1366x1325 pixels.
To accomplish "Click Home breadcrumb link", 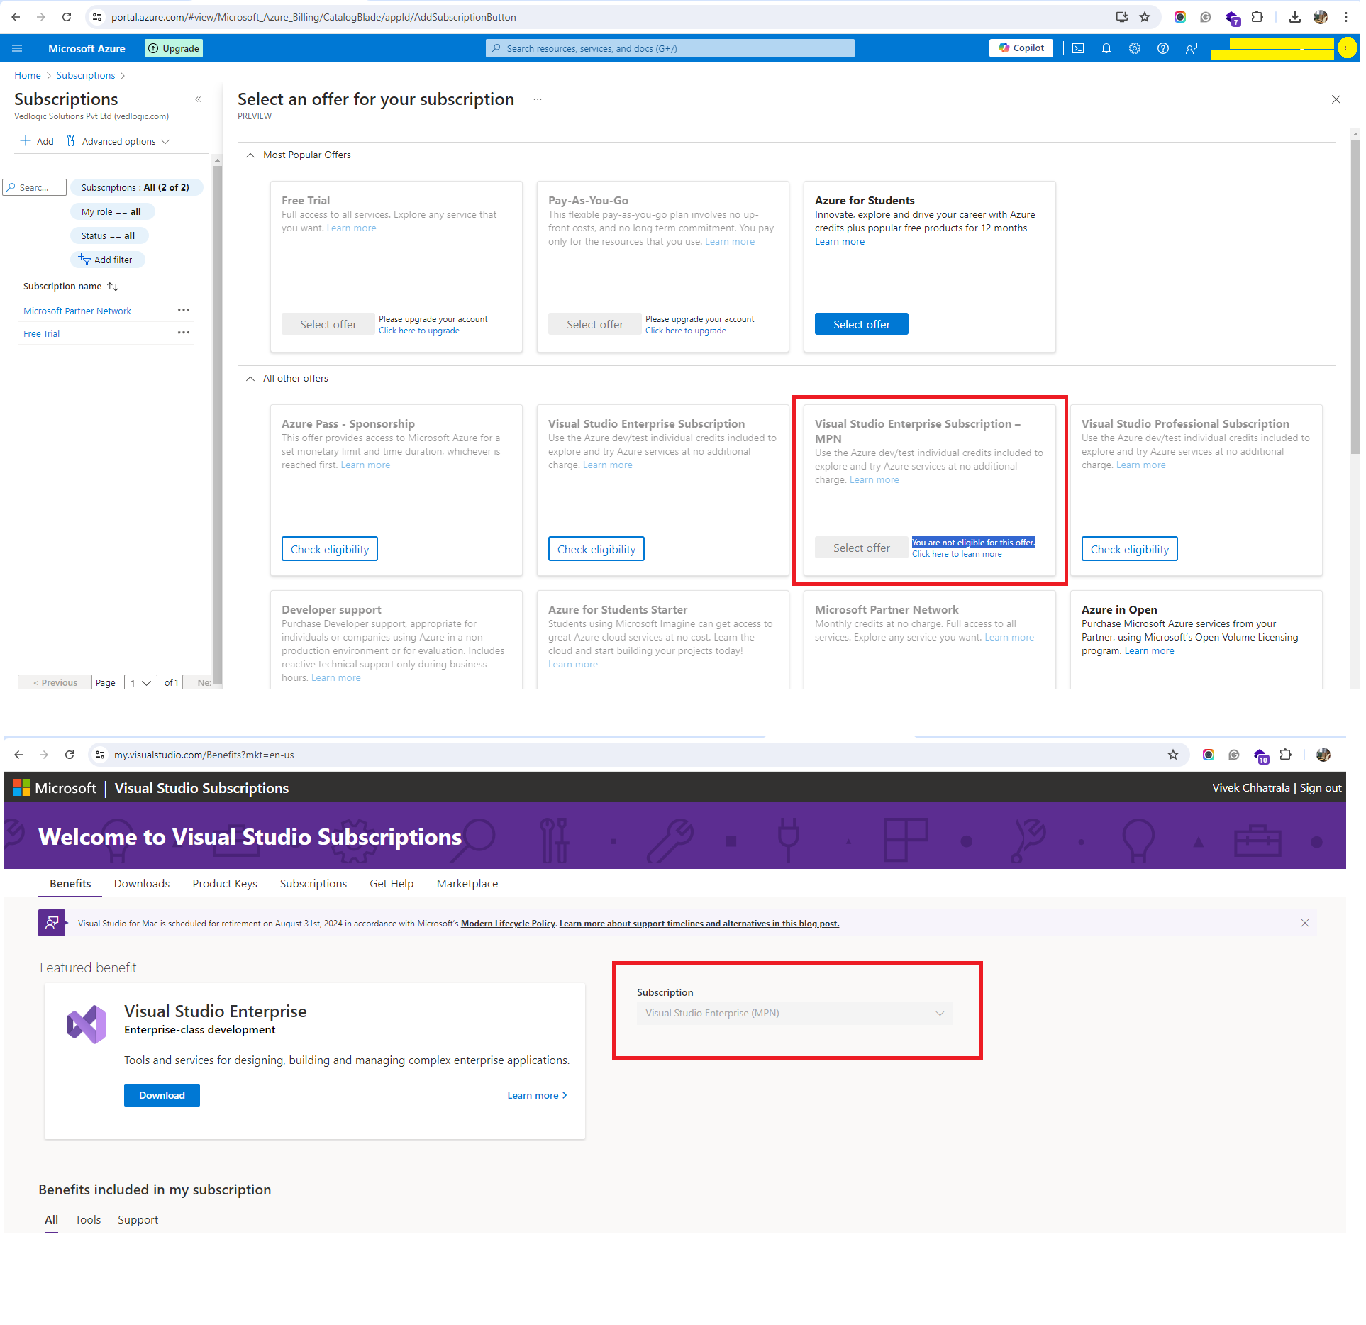I will (x=28, y=75).
